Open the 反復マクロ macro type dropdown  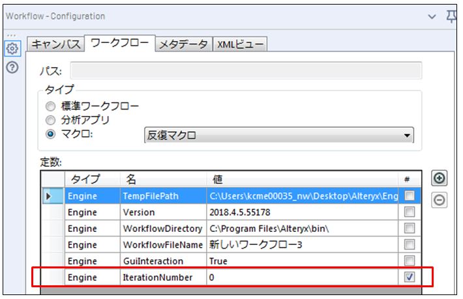click(x=278, y=135)
